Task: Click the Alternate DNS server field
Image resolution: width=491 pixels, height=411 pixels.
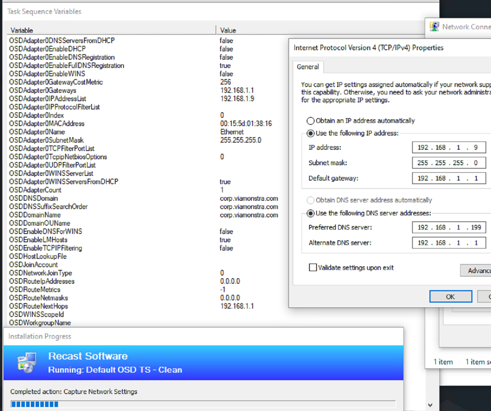Action: (x=448, y=243)
